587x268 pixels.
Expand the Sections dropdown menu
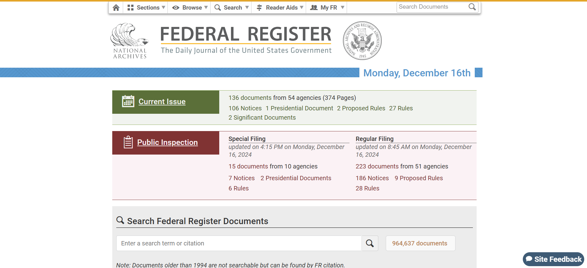point(146,8)
